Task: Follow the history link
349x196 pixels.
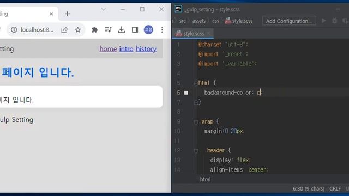Action: click(x=146, y=49)
